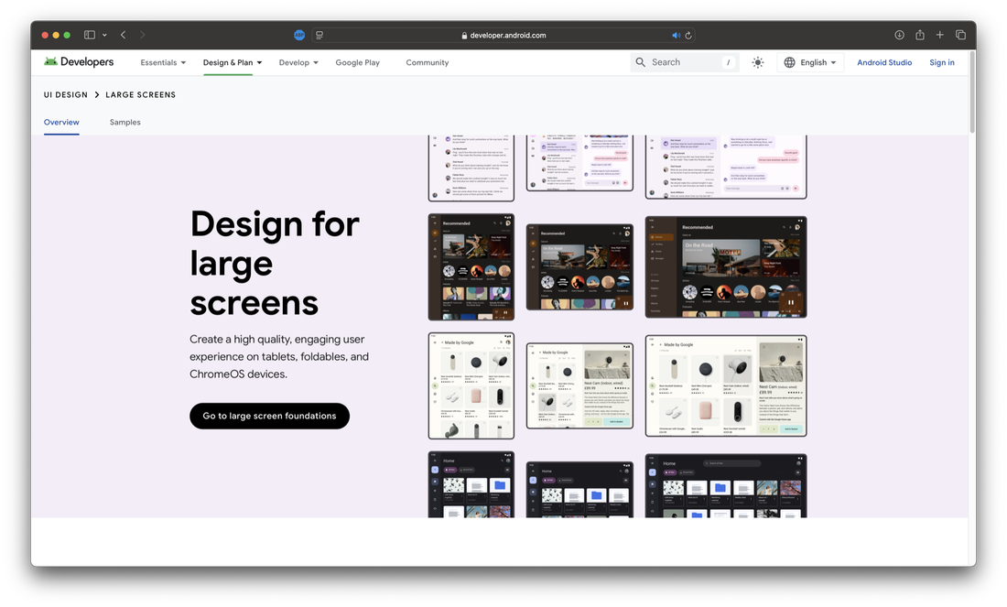Expand the Develop menu
This screenshot has width=1007, height=607.
298,62
